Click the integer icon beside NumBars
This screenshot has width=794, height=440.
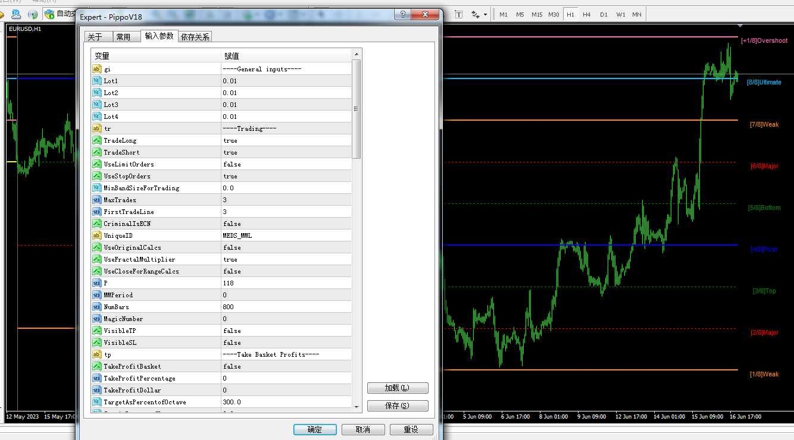pyautogui.click(x=96, y=307)
